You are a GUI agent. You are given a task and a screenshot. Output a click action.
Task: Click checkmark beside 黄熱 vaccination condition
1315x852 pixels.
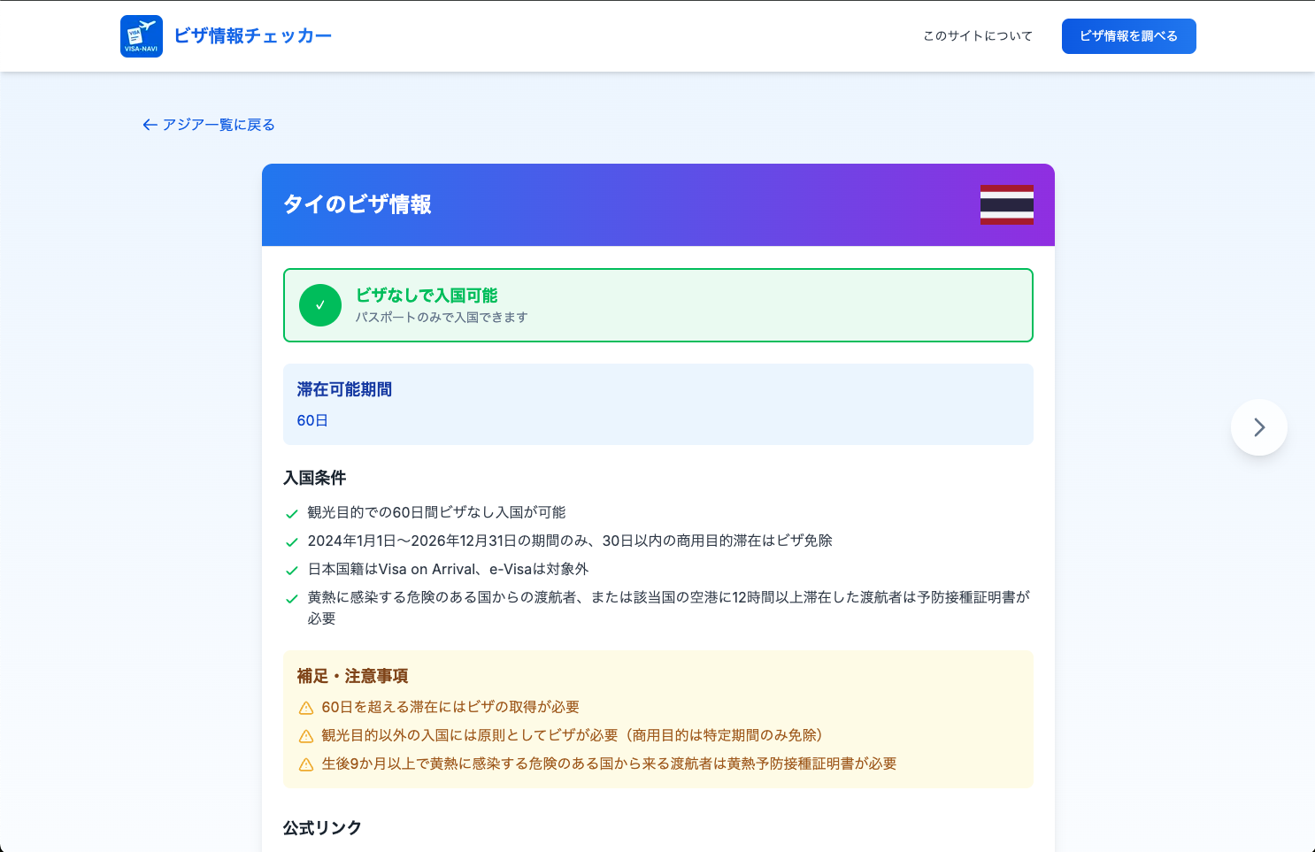[292, 599]
